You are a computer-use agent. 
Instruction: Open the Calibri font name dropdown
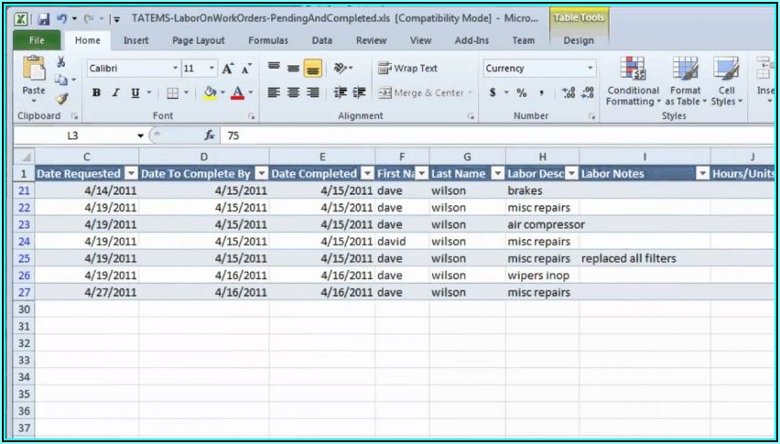(175, 69)
